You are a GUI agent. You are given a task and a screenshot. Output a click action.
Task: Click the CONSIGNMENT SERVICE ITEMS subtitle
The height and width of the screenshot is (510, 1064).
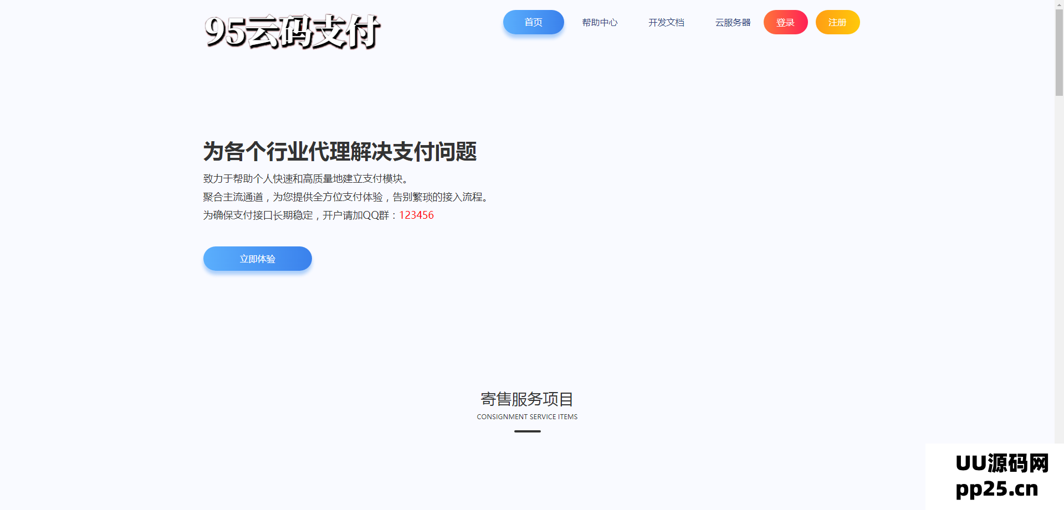[527, 416]
